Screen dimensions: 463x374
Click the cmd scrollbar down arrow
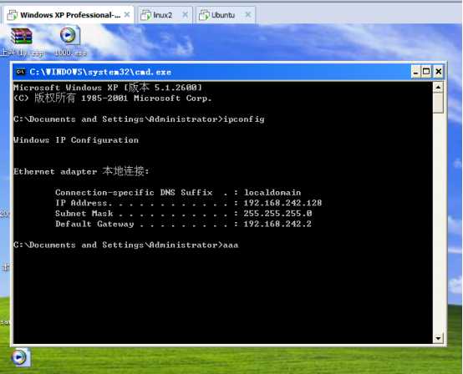coord(438,338)
